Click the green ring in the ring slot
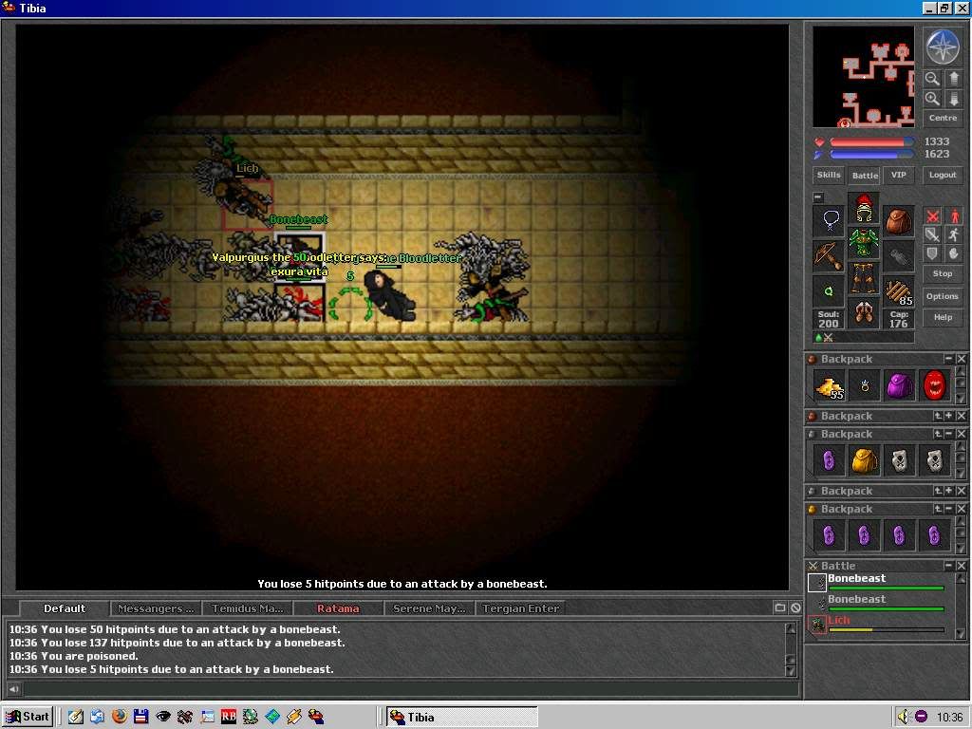The image size is (972, 729). click(x=830, y=291)
